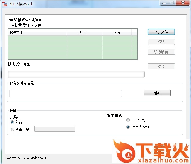Viewport: 191px width, 164px height.
Task: Open the http://www.softwarejxk.com link
Action: click(25, 158)
